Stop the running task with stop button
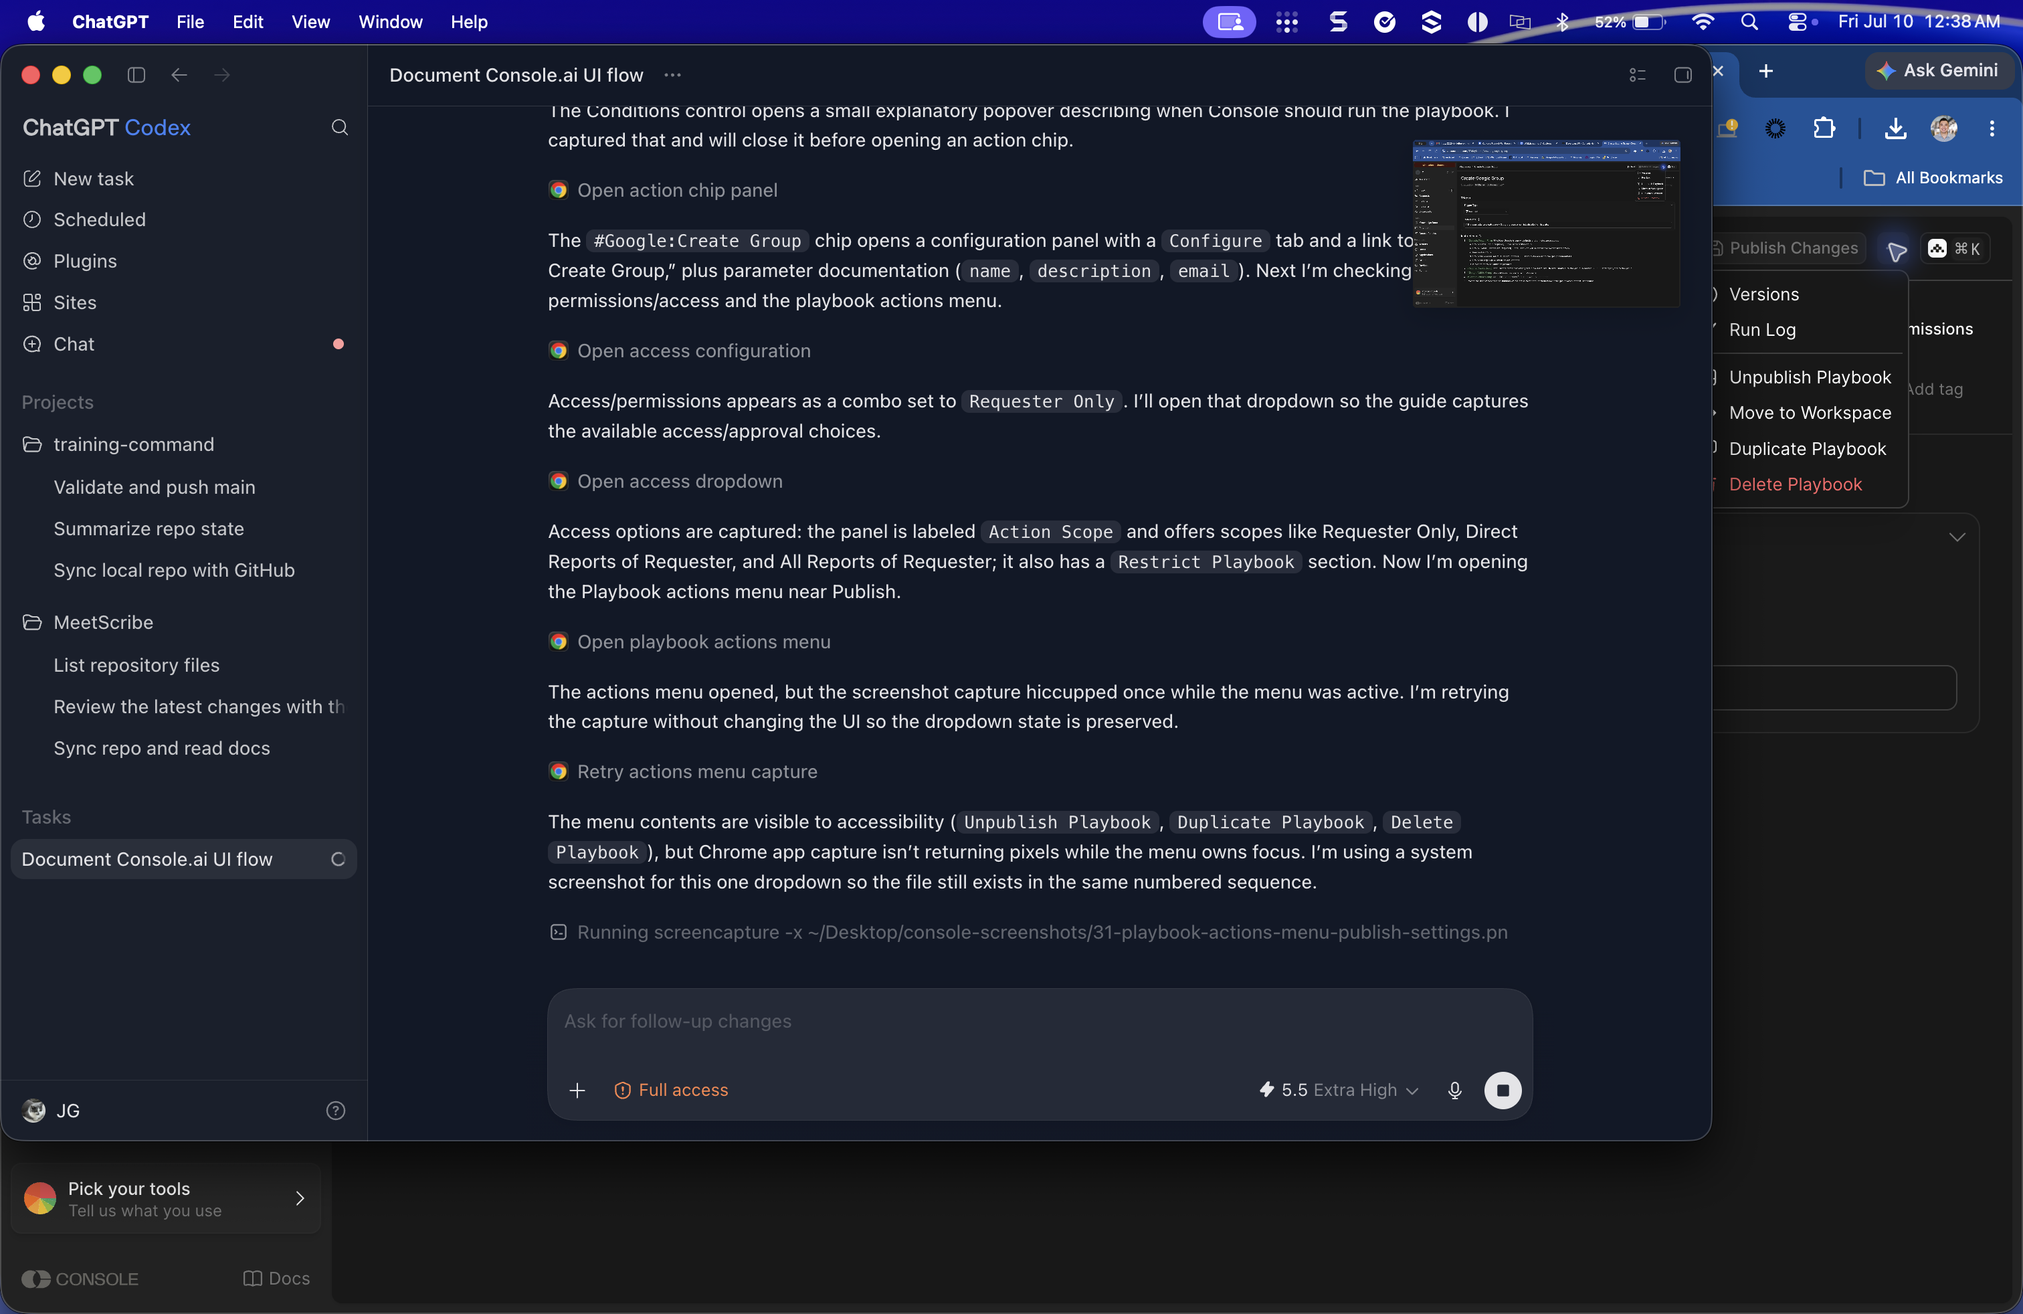This screenshot has height=1314, width=2023. tap(1502, 1090)
